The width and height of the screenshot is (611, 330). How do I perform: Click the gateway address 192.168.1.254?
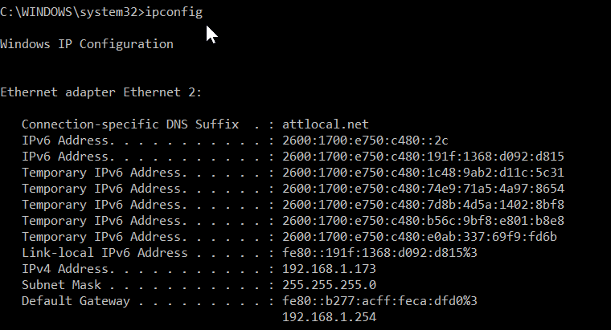click(x=330, y=317)
